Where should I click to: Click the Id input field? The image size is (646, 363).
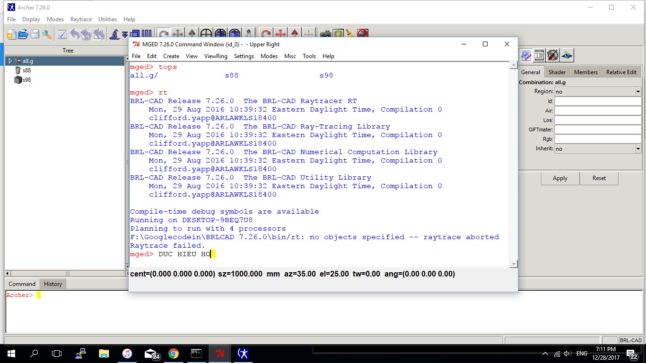[598, 101]
